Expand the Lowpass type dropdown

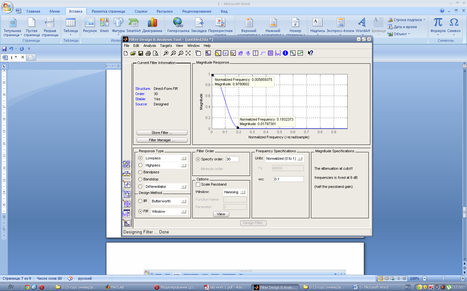184,158
